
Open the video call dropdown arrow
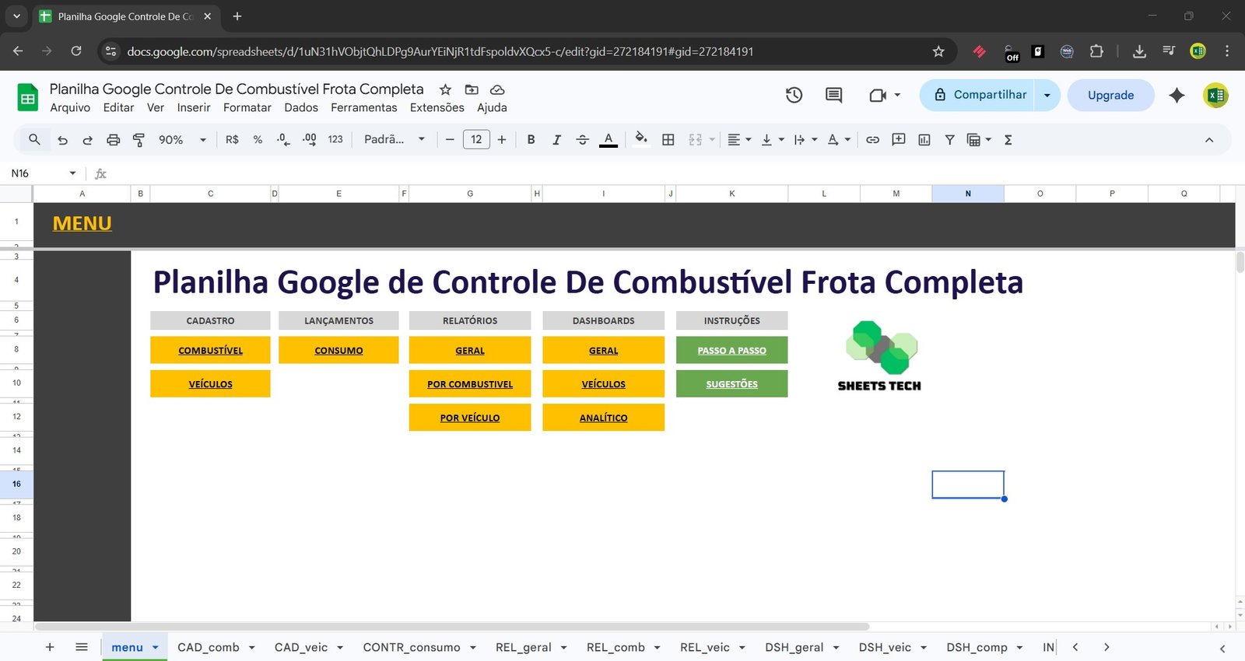[897, 95]
